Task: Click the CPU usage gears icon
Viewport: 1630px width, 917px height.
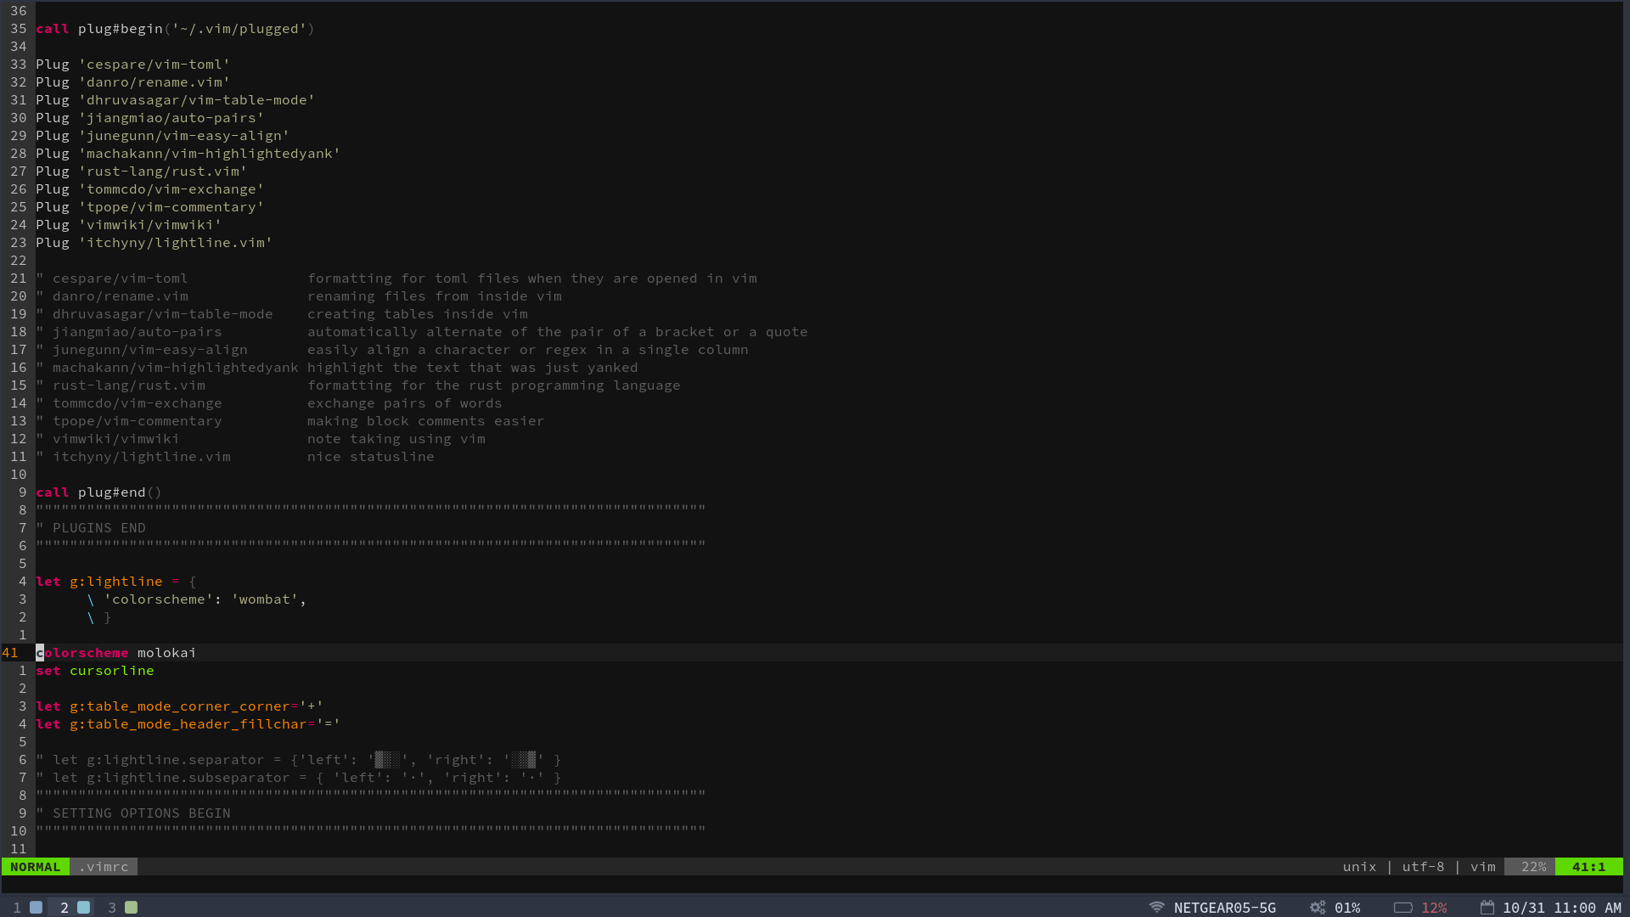Action: (1318, 907)
